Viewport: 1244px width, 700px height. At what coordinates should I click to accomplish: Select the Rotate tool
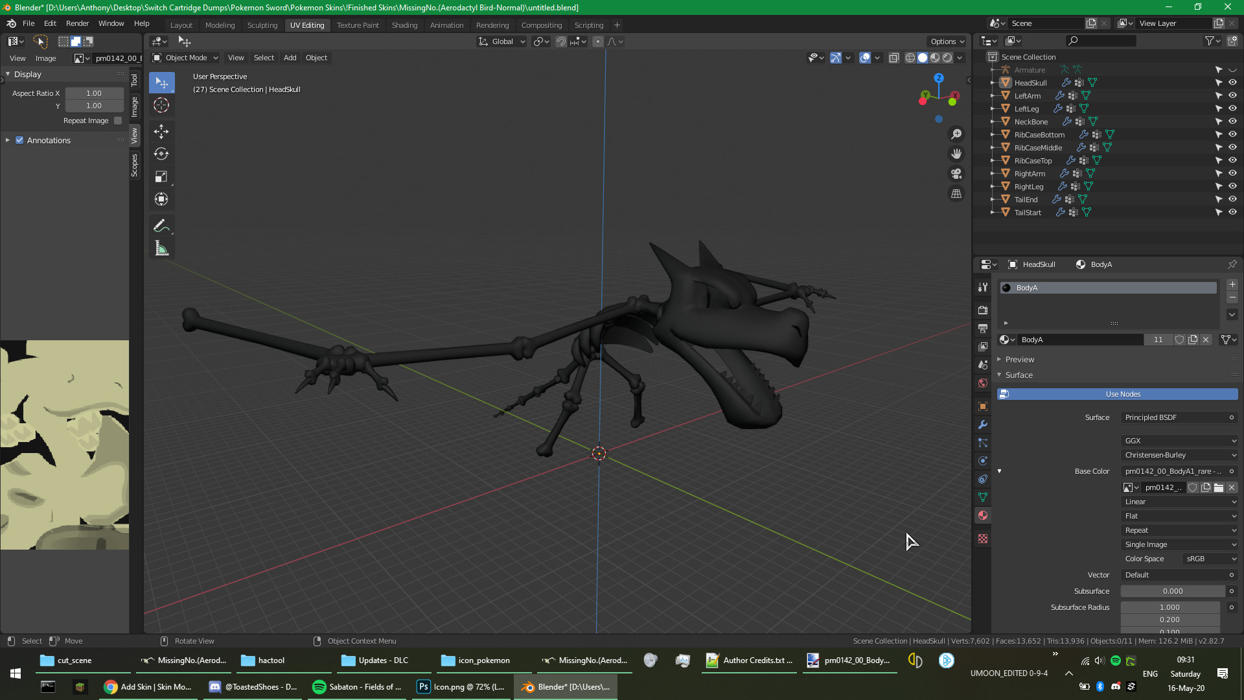click(161, 154)
